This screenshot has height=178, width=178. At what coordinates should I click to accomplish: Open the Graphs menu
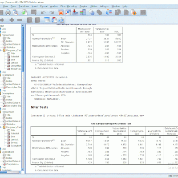pos(83,6)
